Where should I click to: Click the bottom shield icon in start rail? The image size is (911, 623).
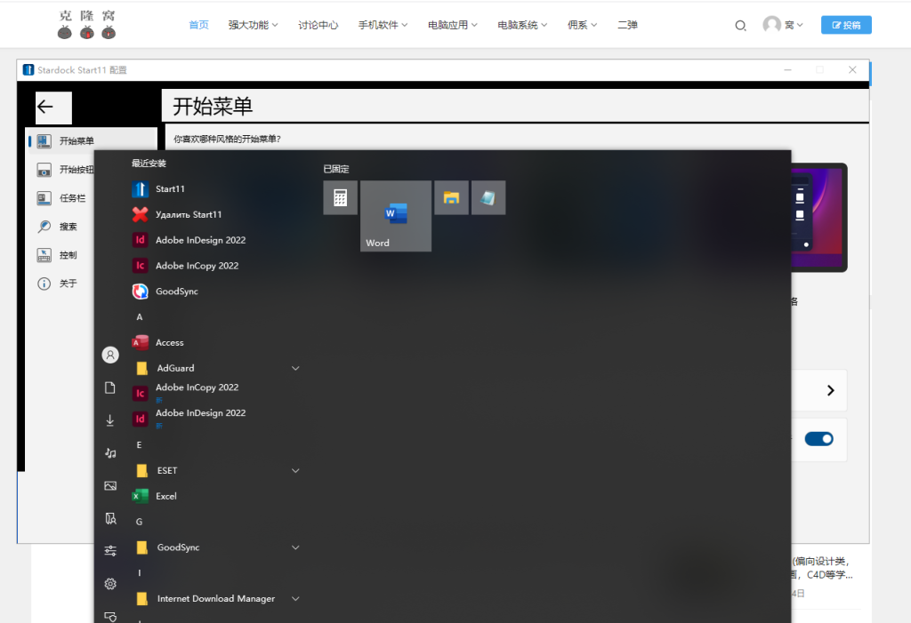point(110,616)
